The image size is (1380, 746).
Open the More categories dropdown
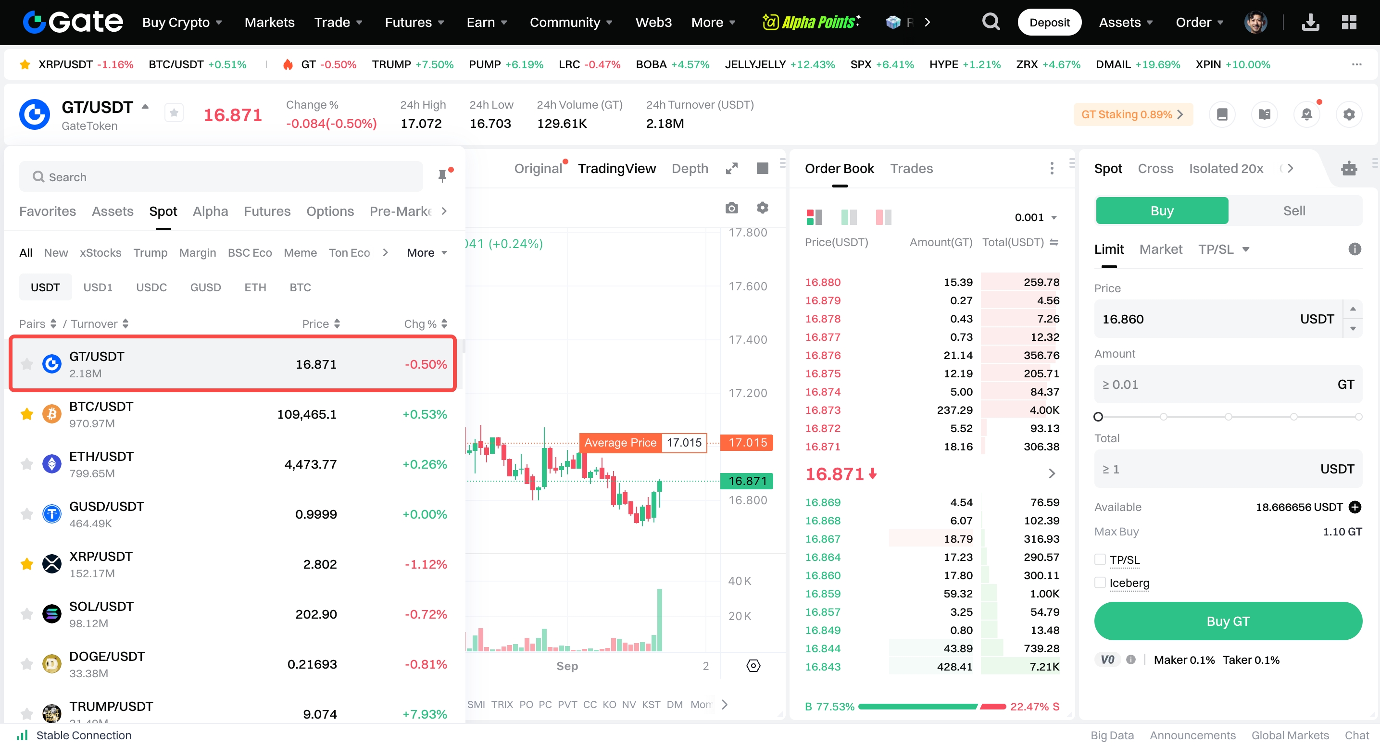coord(427,253)
